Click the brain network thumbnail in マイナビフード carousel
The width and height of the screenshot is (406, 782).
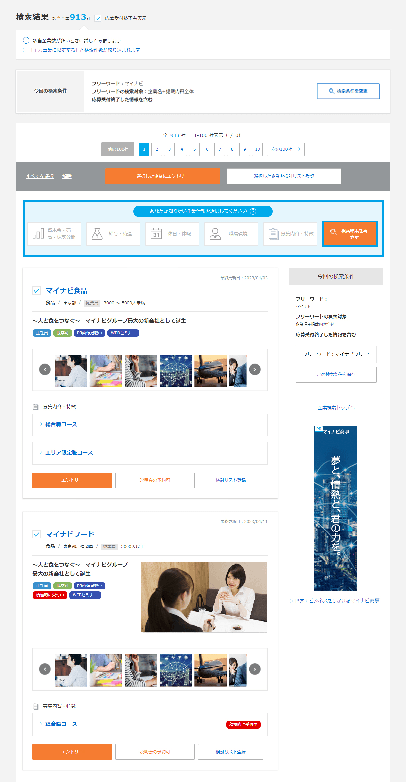coord(176,670)
